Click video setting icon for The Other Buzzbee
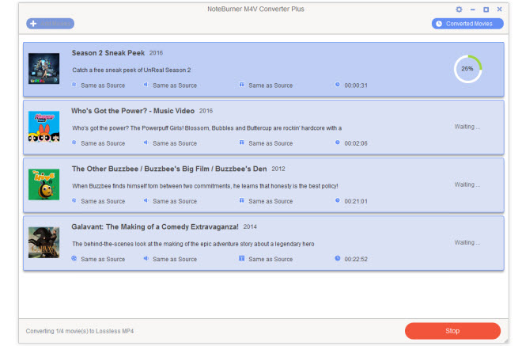522x346 pixels. pos(74,200)
